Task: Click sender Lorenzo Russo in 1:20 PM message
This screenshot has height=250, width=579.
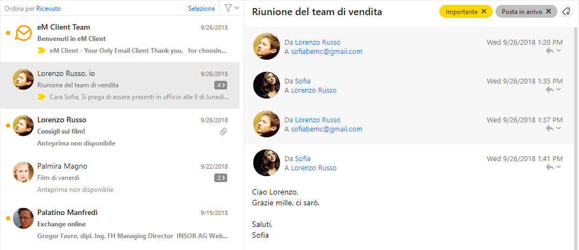Action: point(318,43)
